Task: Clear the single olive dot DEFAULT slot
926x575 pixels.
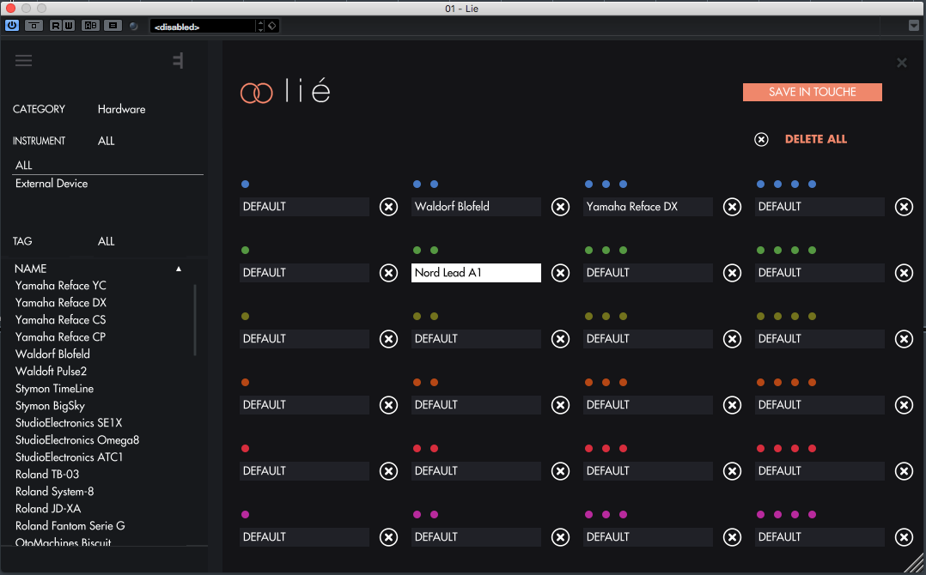Action: (x=388, y=339)
